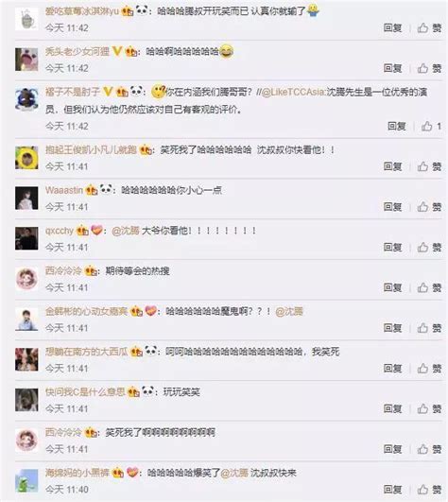This screenshot has width=448, height=502.
Task: Give thumbs-up to 期待等会的热搜 comment
Action: [x=429, y=287]
